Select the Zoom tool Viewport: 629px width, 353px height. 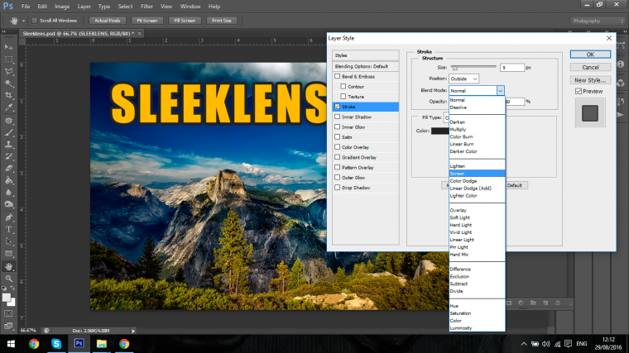pos(8,279)
